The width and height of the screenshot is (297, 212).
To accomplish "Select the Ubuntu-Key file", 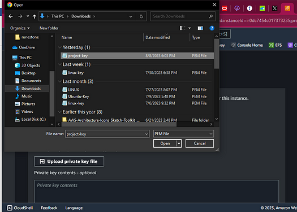I will pos(137,96).
